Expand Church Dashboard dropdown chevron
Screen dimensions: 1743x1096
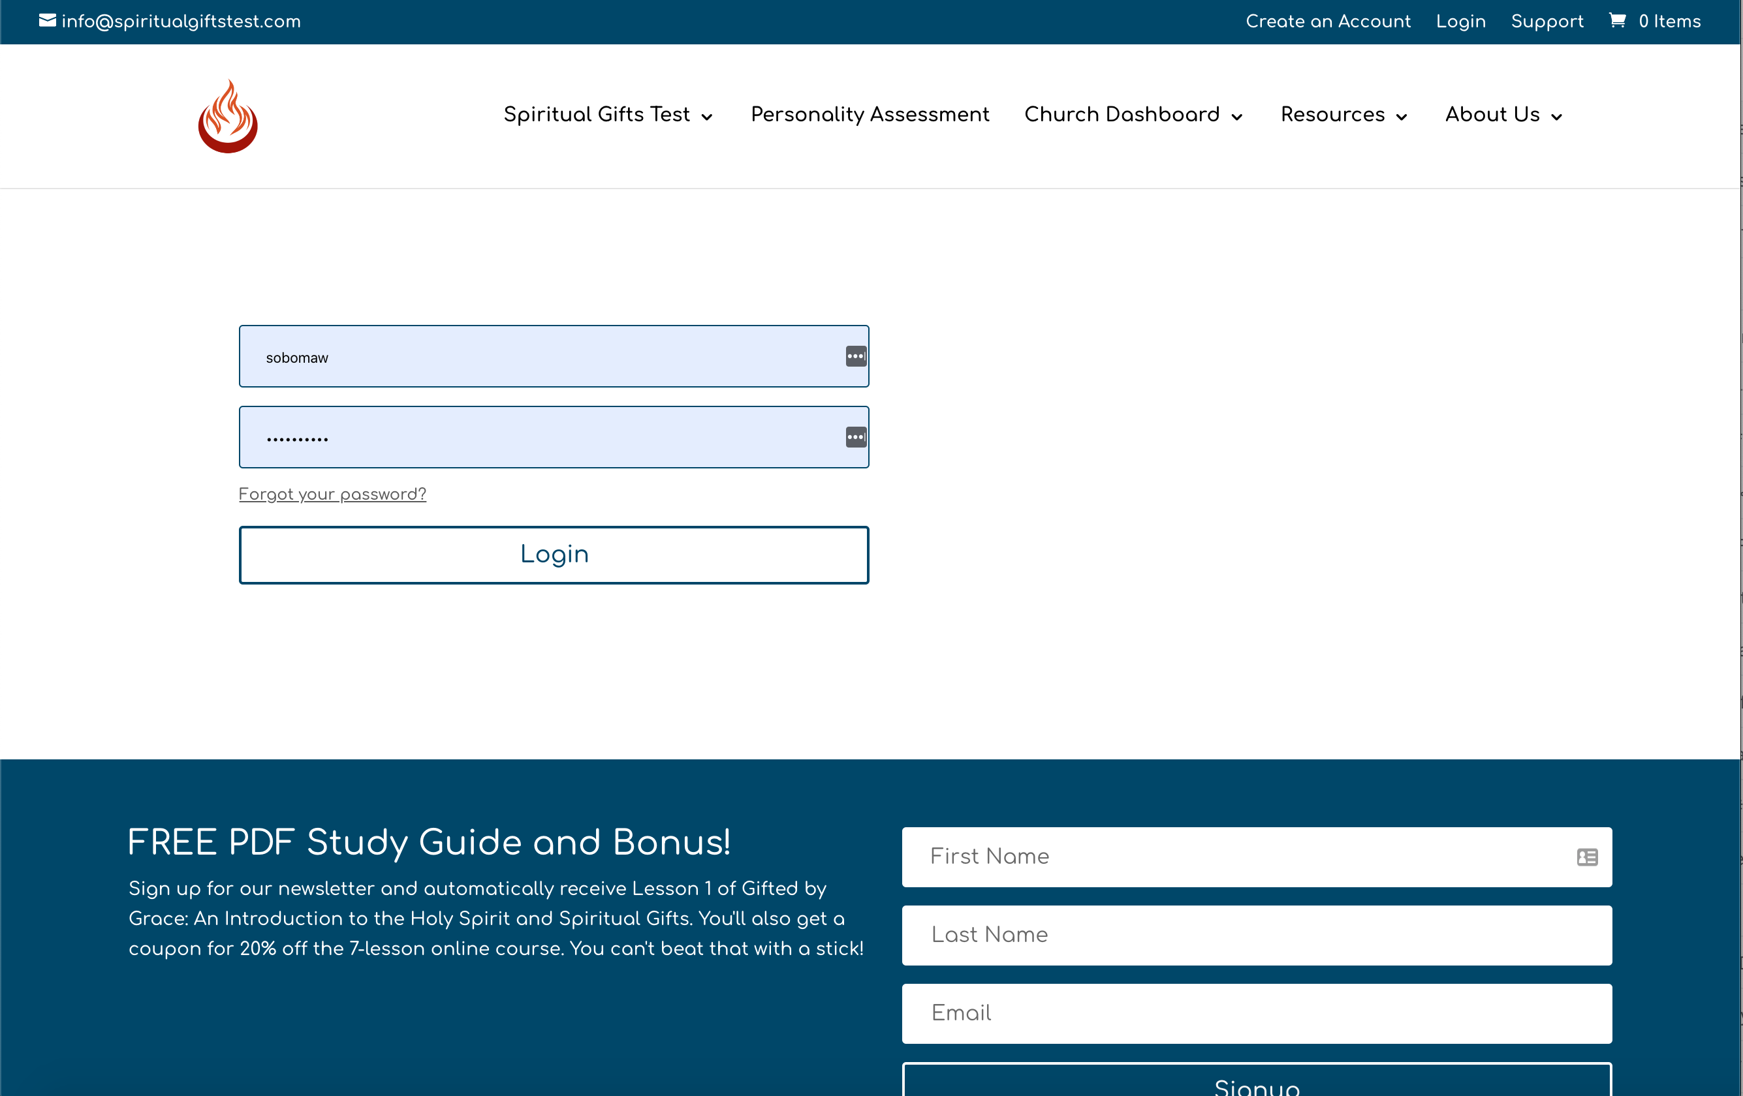point(1237,117)
